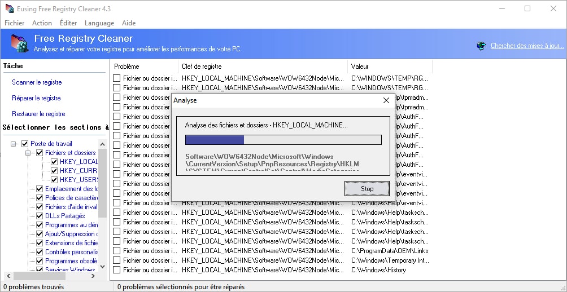Check the box for C:\Windows\Temporary Int row
Image resolution: width=567 pixels, height=292 pixels.
[x=116, y=260]
